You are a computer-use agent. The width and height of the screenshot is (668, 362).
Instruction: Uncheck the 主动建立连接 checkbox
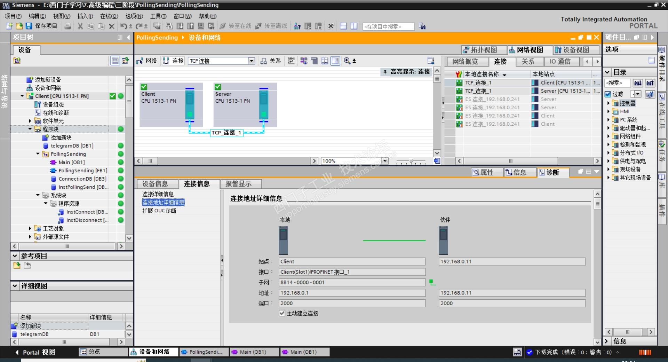(282, 313)
